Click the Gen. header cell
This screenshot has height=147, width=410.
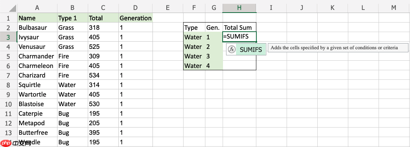(214, 27)
